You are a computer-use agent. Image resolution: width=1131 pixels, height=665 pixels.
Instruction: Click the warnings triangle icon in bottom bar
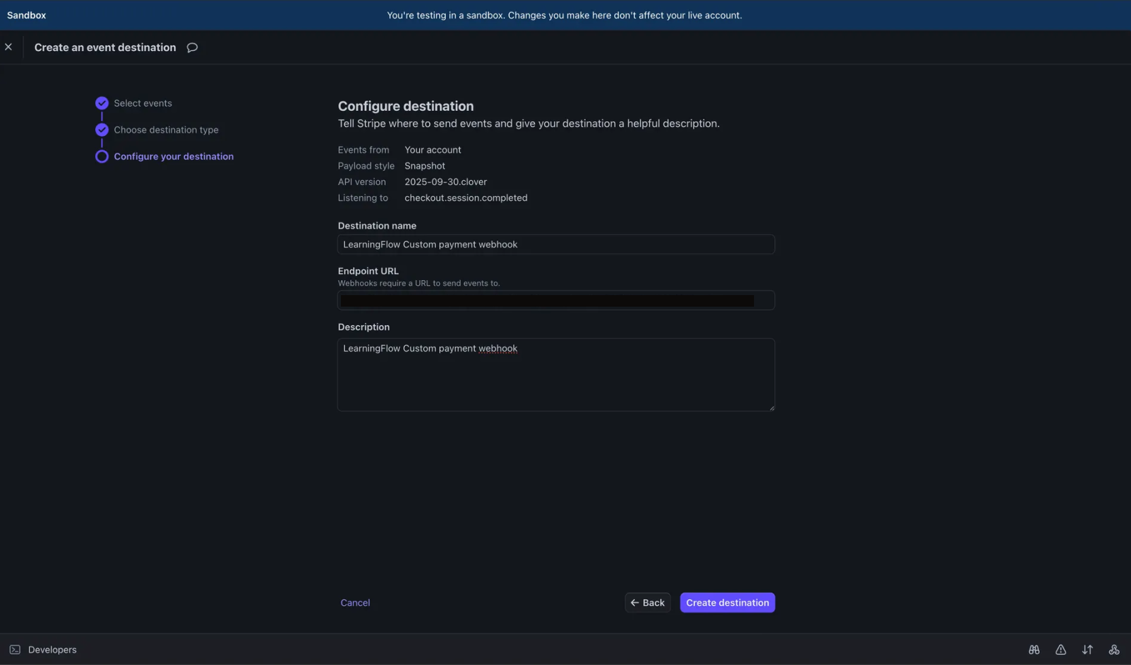coord(1061,649)
